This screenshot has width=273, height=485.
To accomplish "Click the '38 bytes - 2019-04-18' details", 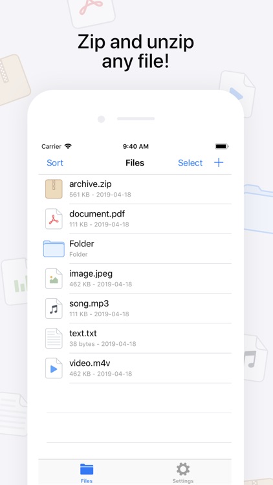I will click(x=102, y=344).
